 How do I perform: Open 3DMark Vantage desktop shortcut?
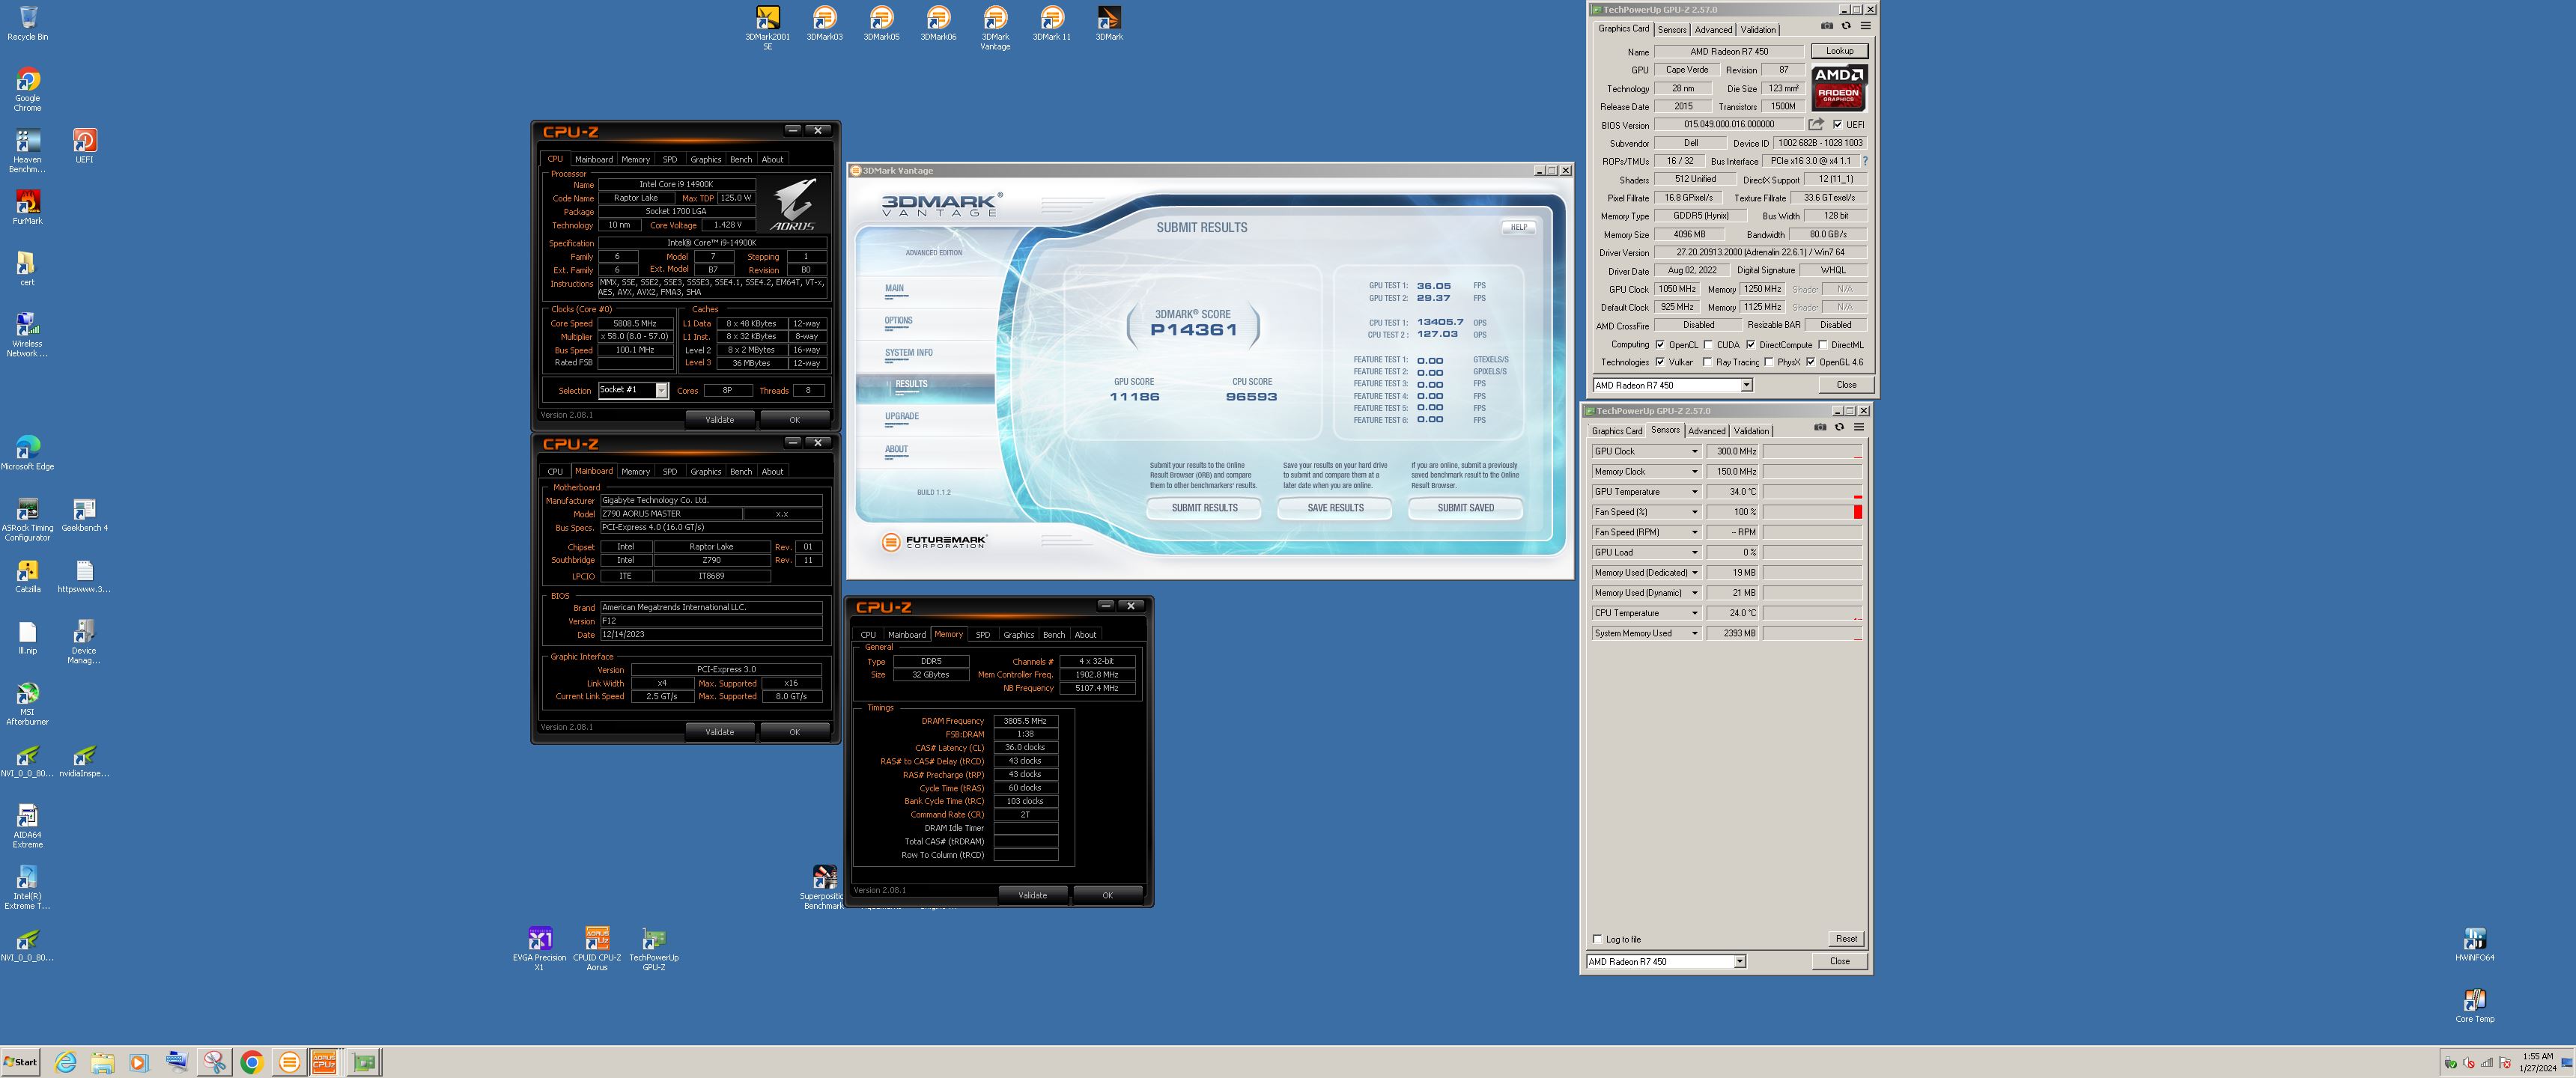[995, 27]
